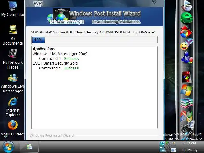The image size is (204, 153).
Task: Click the 3:03 AM taskbar clock
Action: point(189,143)
